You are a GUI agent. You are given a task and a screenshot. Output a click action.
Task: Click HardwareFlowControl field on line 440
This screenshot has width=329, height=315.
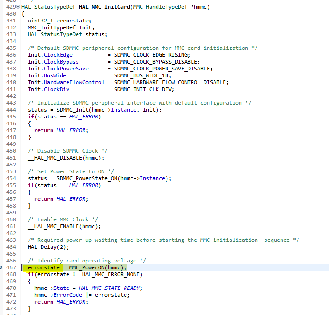pyautogui.click(x=74, y=82)
